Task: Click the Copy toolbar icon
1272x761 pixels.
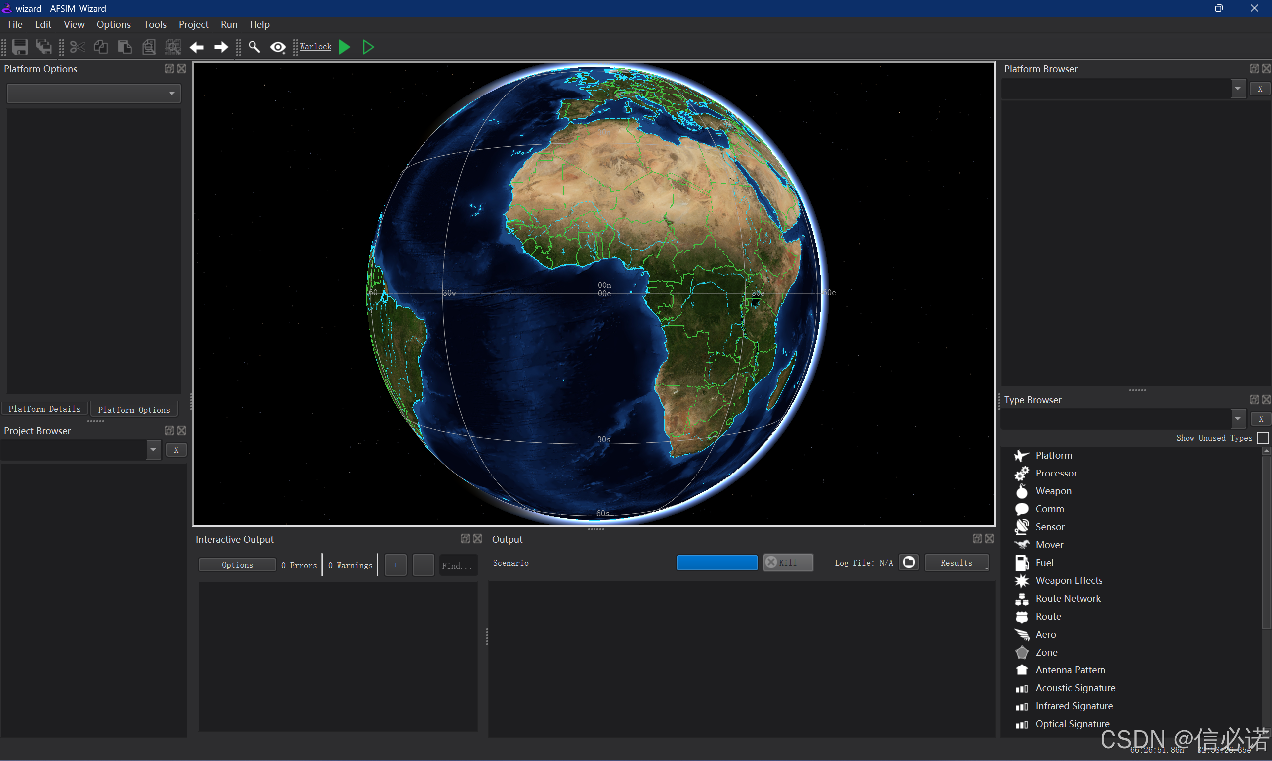Action: pyautogui.click(x=101, y=47)
